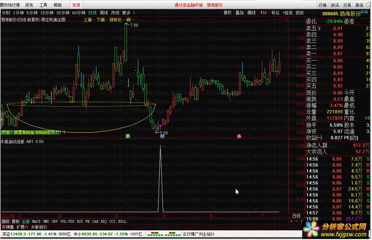
Task: Click the red square icon beside the diamond
Action: [286, 20]
